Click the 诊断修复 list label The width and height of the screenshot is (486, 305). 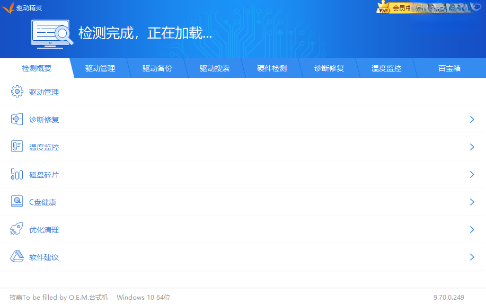[x=44, y=120]
